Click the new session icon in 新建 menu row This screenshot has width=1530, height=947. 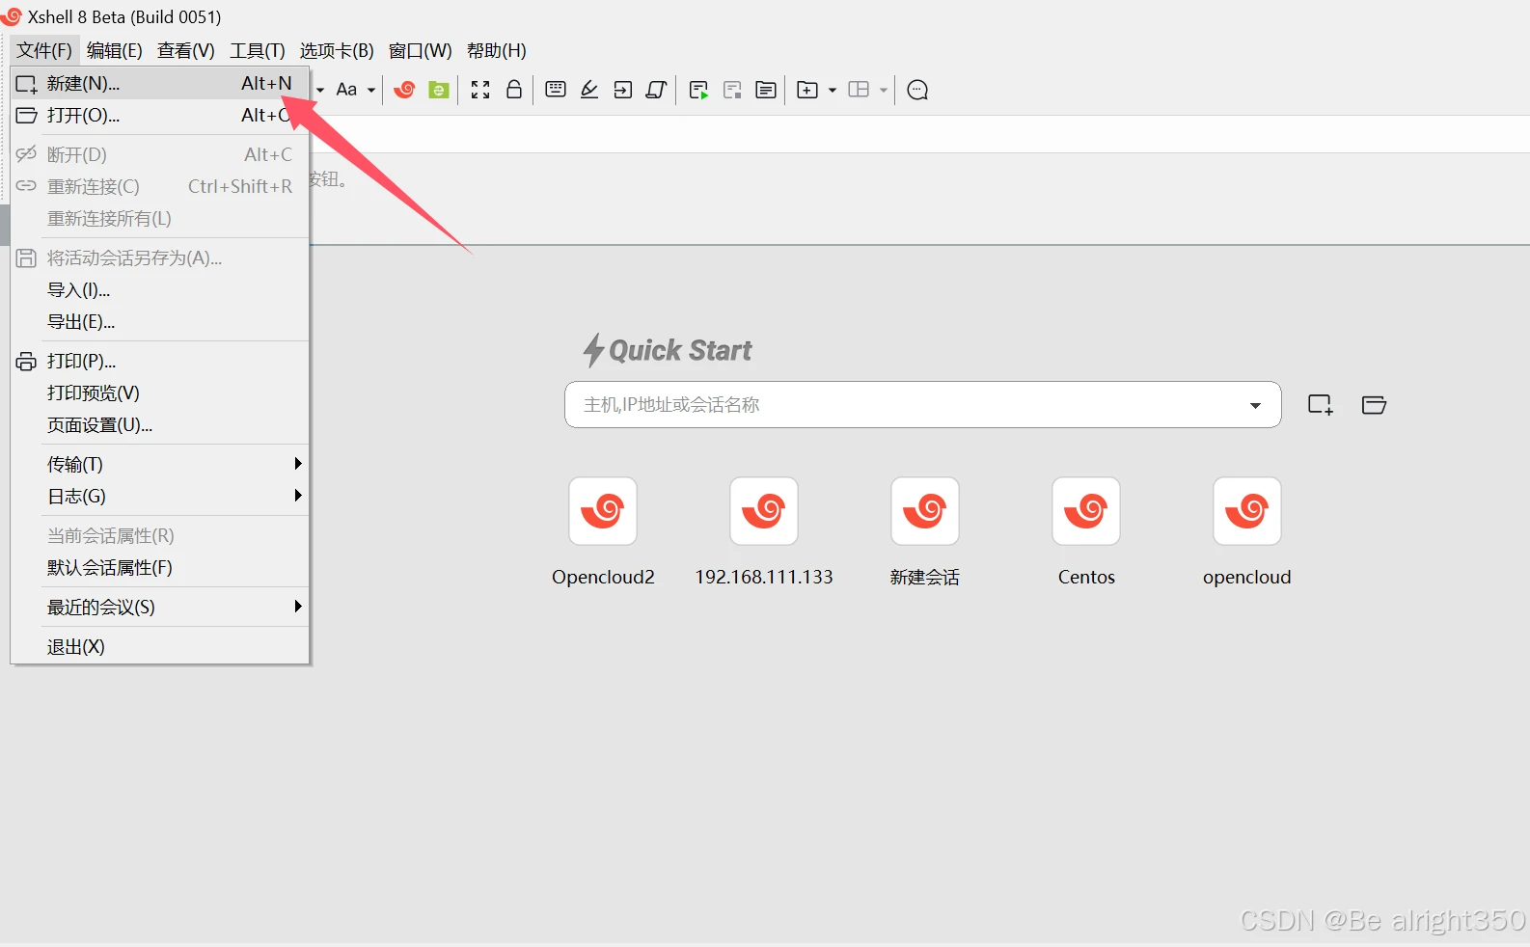coord(26,84)
